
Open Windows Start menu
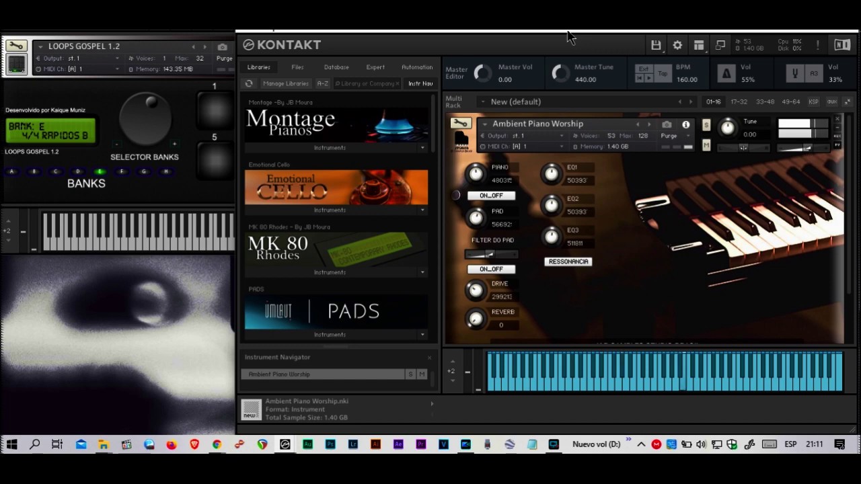click(12, 444)
